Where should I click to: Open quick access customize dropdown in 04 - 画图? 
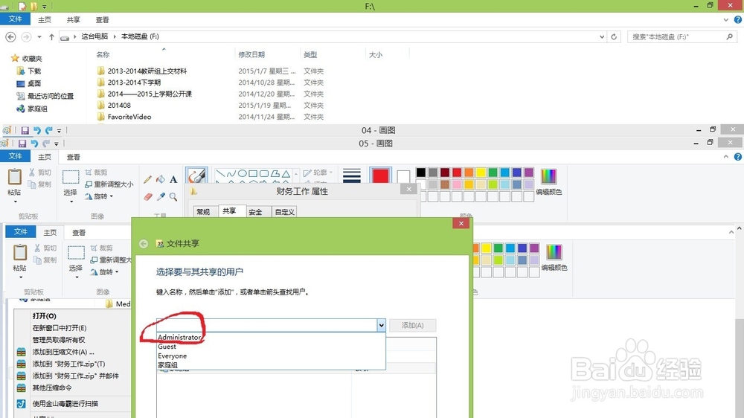coord(60,130)
